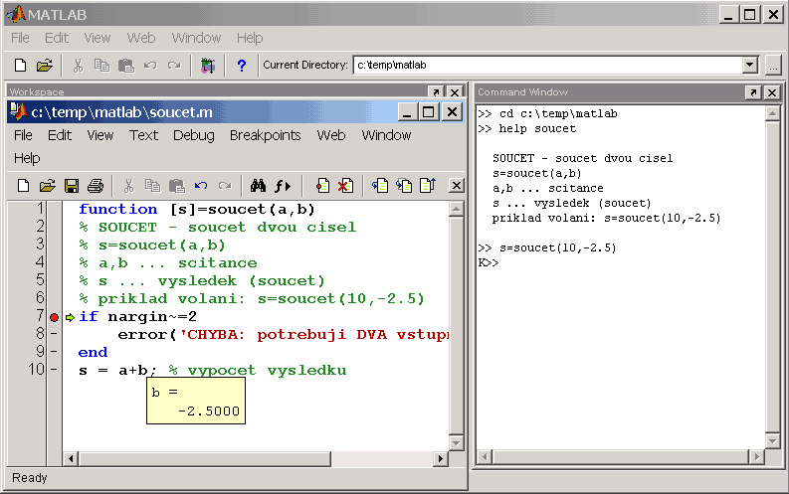Click editor horizontal scrollbar right arrow

(441, 458)
